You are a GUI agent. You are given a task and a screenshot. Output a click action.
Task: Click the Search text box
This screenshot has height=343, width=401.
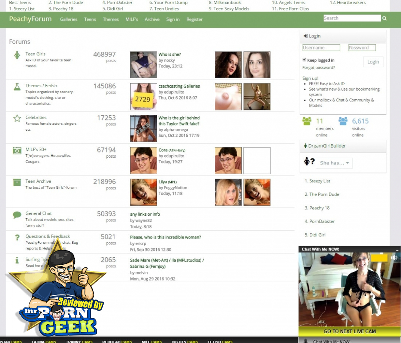pos(352,18)
